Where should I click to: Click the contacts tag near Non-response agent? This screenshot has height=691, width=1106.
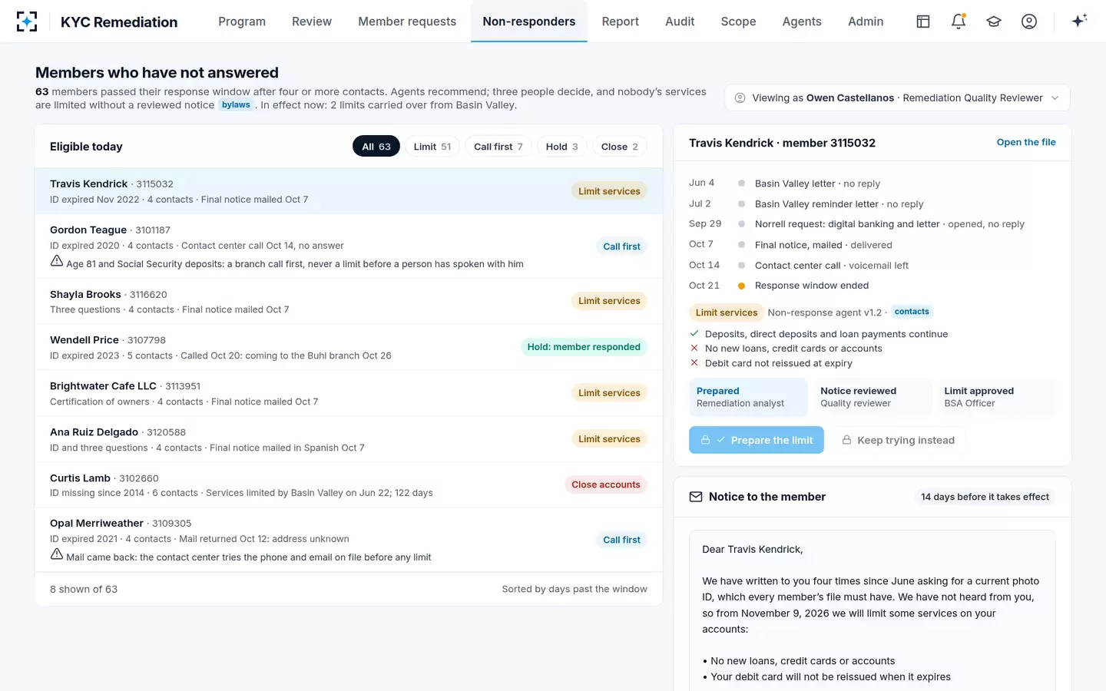point(912,312)
